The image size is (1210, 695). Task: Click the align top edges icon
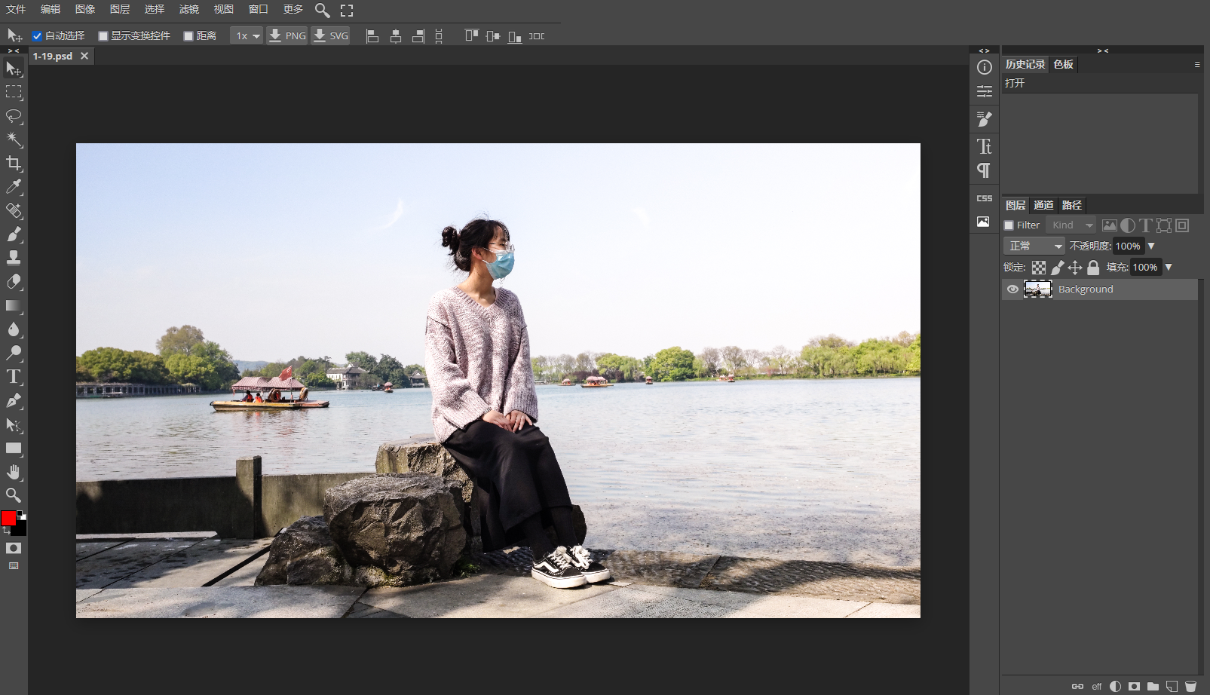(x=472, y=36)
